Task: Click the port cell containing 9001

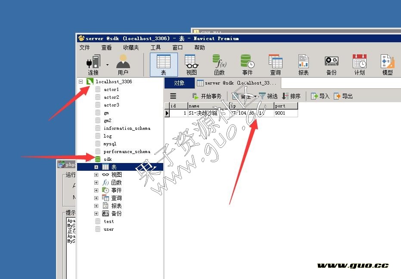Action: coord(285,113)
